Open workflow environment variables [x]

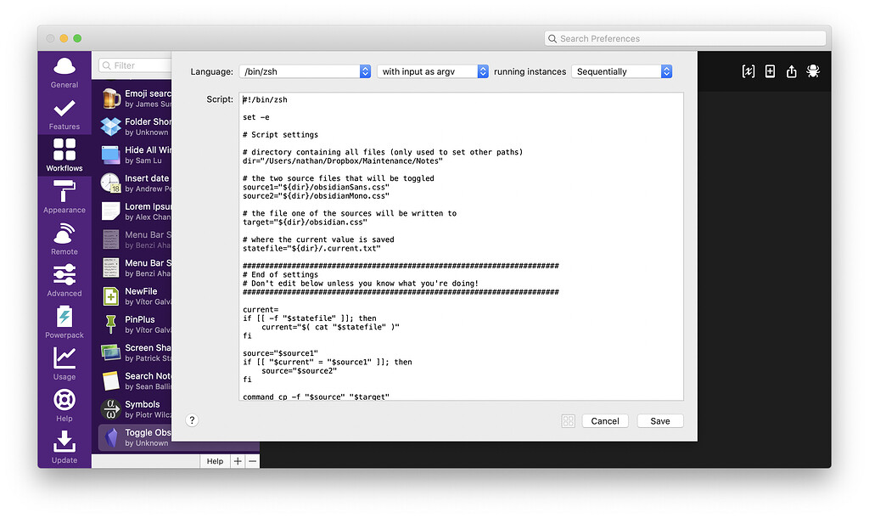(x=748, y=71)
